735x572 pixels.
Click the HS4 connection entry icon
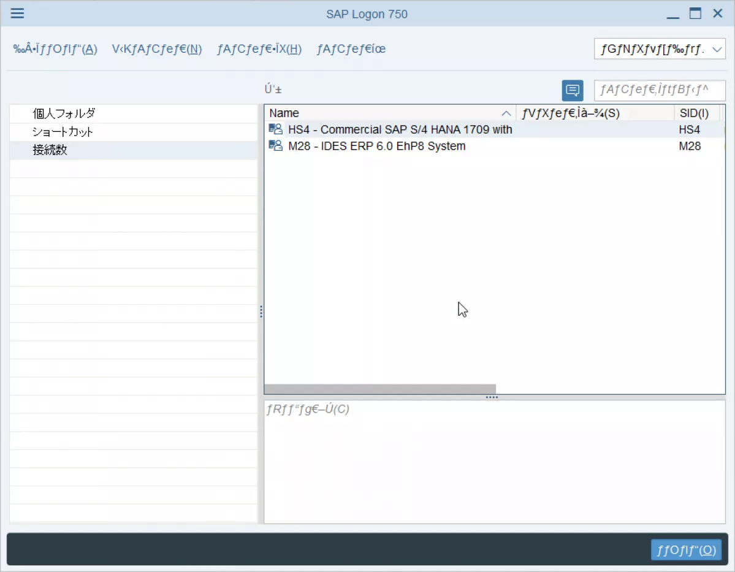pyautogui.click(x=276, y=129)
